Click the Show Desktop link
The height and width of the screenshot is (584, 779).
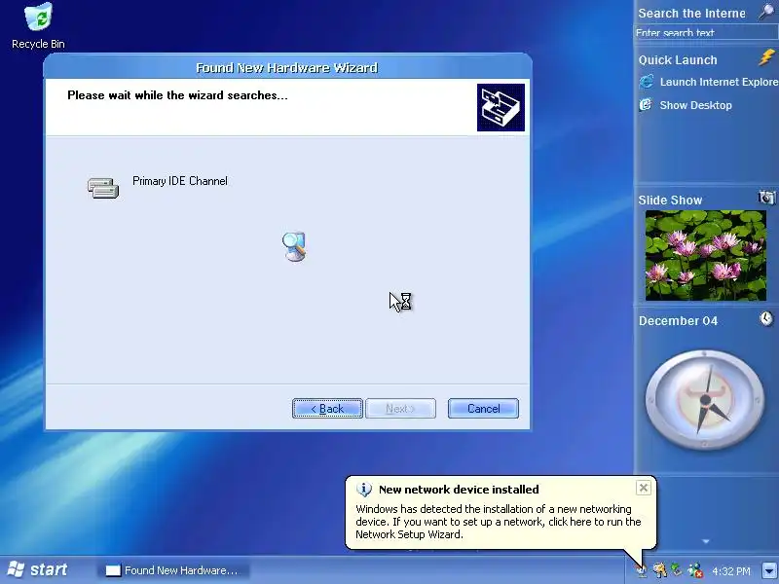coord(695,105)
